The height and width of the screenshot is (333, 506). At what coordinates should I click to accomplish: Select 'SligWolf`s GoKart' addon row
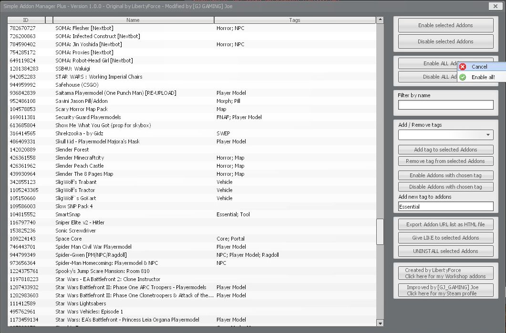pos(192,198)
